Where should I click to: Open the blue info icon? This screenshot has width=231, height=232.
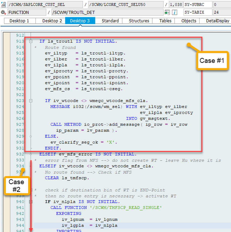pos(175,12)
